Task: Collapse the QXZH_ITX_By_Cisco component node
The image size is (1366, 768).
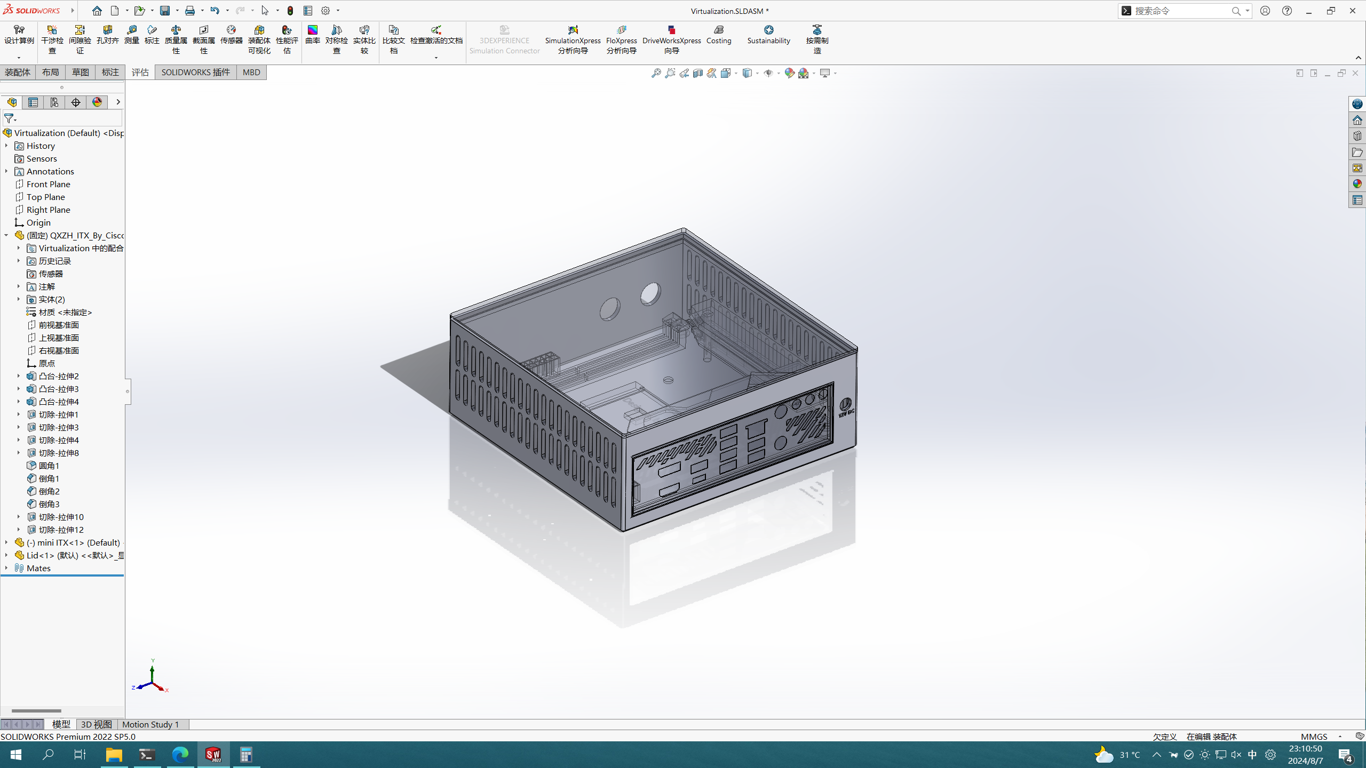Action: tap(6, 235)
